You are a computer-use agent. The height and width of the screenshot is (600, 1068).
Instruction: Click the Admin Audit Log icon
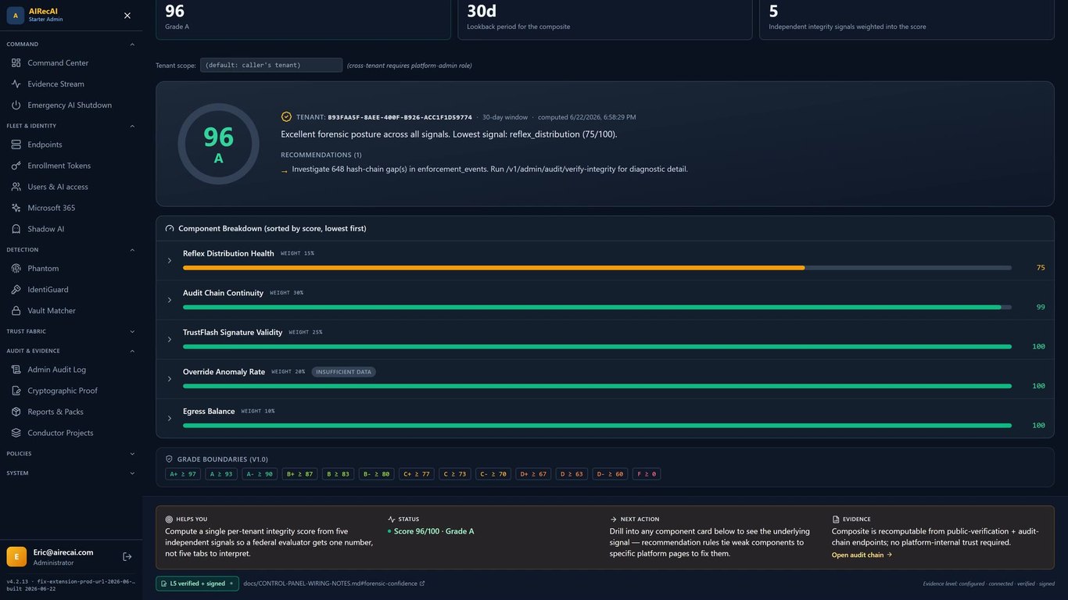tap(16, 370)
